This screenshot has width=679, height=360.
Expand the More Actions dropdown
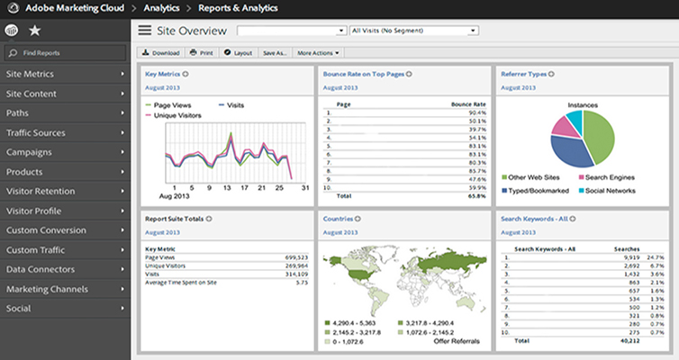tap(320, 53)
